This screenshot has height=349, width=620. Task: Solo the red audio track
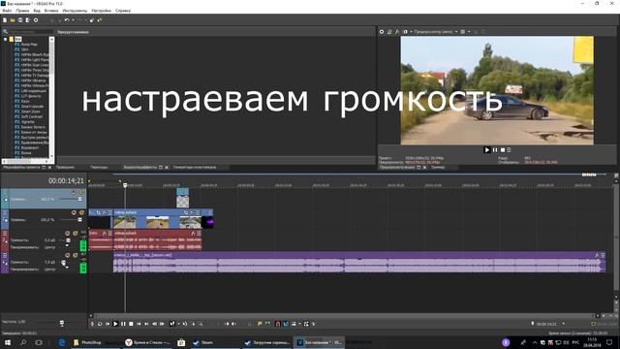pyautogui.click(x=76, y=234)
